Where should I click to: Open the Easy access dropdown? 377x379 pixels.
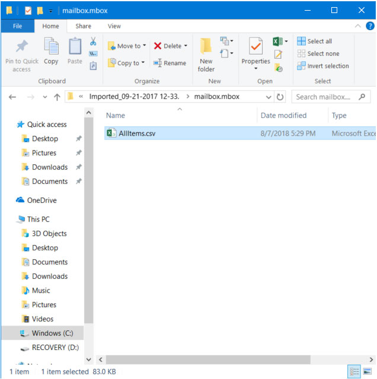(x=226, y=53)
